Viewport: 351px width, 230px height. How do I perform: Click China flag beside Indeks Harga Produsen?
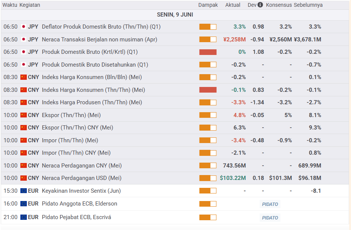click(x=23, y=102)
